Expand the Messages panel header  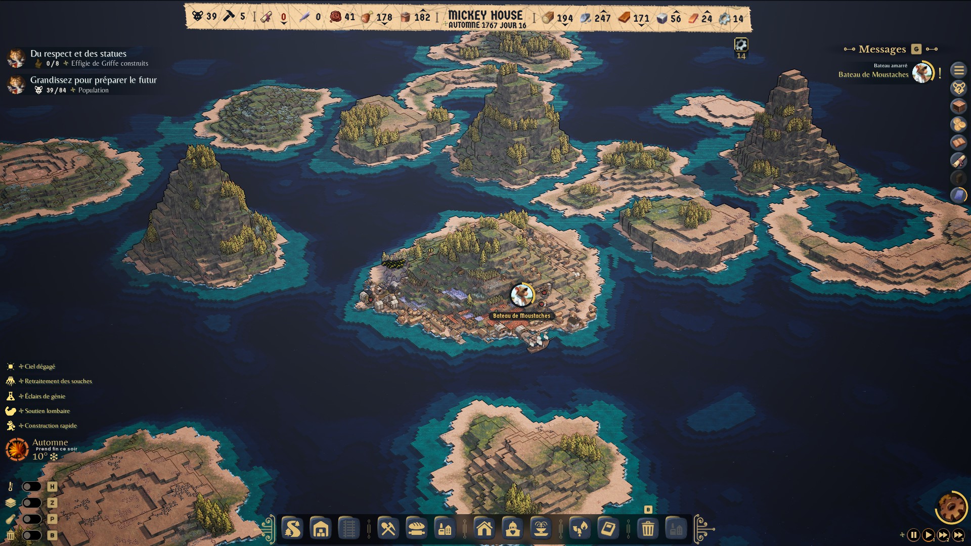[x=882, y=49]
